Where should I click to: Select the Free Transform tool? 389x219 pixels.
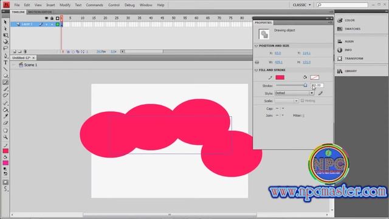pyautogui.click(x=5, y=35)
